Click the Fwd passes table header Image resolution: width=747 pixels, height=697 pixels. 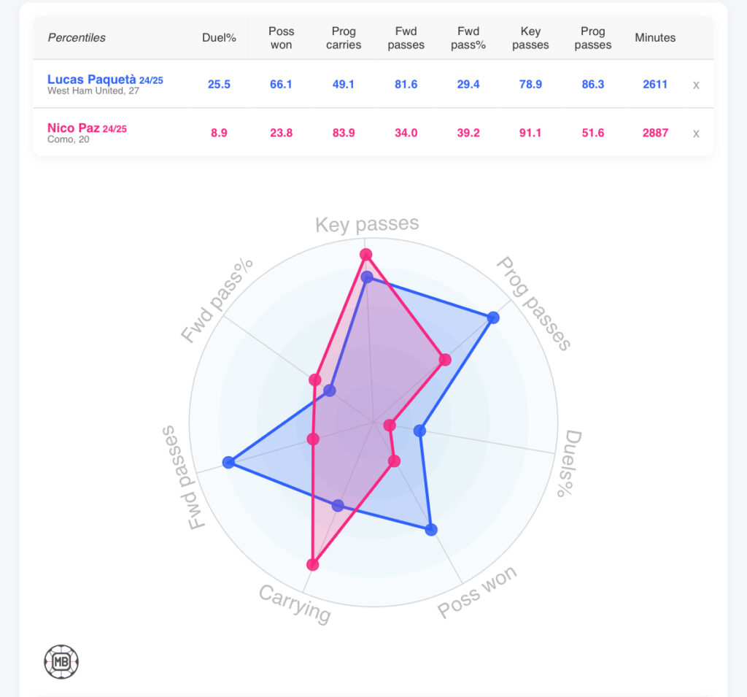tap(406, 38)
